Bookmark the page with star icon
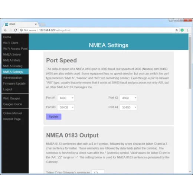 pos(177,30)
